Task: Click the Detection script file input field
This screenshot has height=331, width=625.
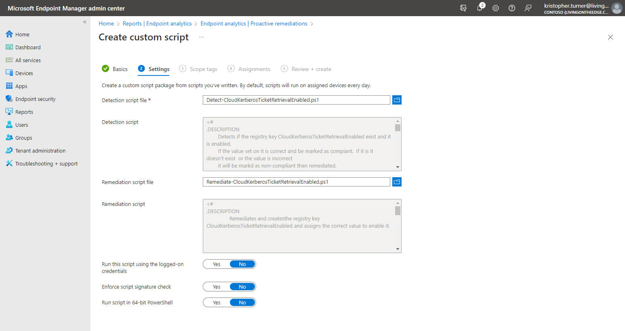Action: point(296,100)
